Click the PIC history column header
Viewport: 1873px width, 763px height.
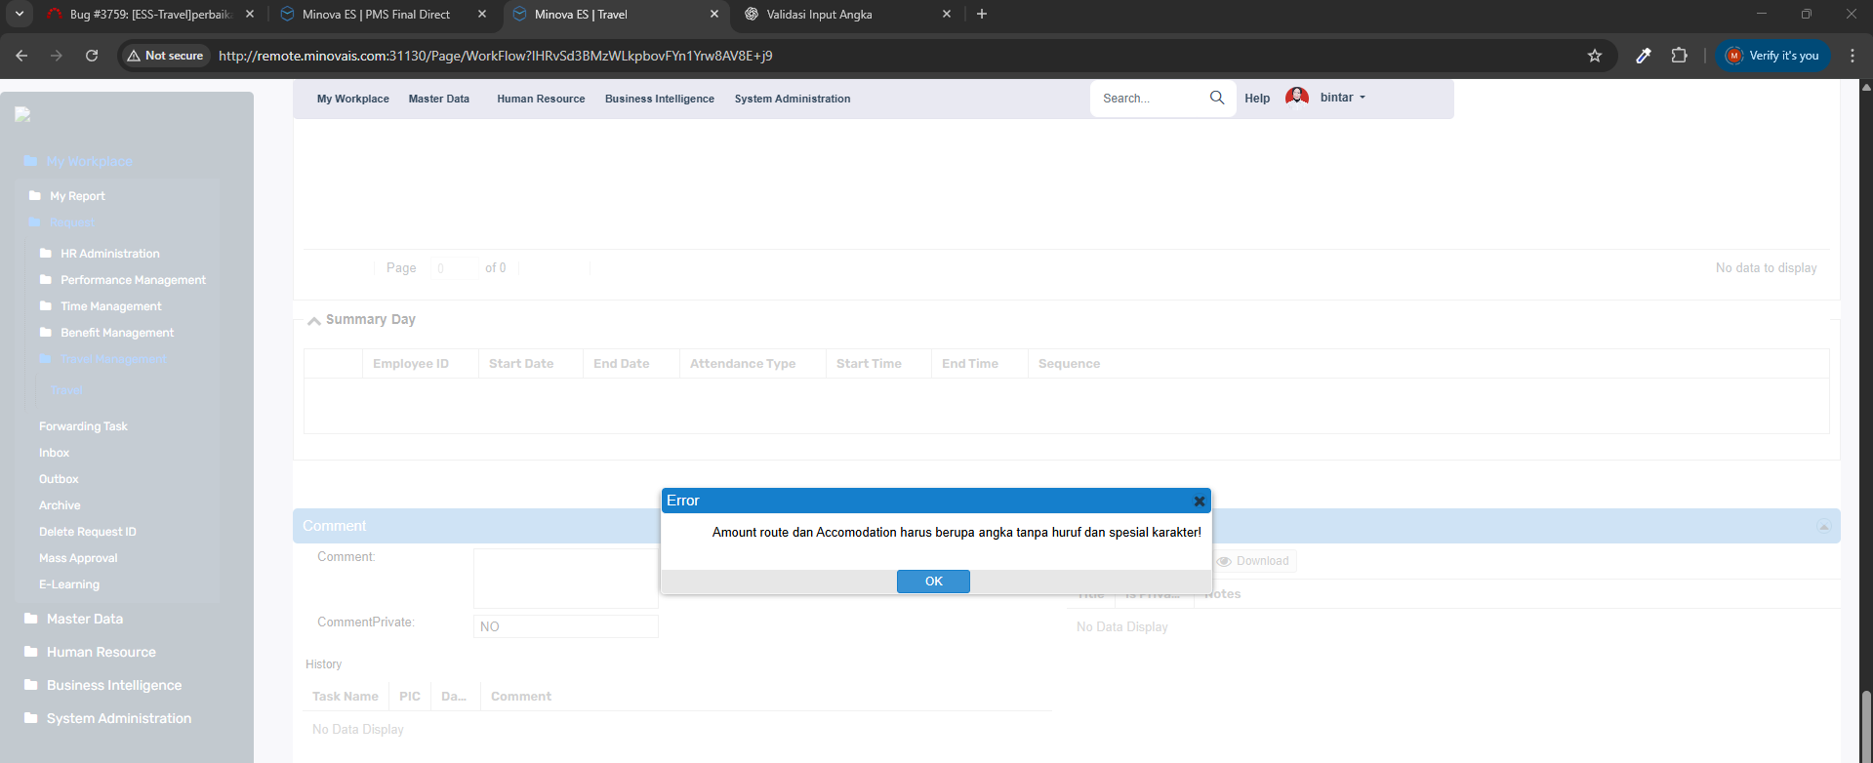click(410, 697)
